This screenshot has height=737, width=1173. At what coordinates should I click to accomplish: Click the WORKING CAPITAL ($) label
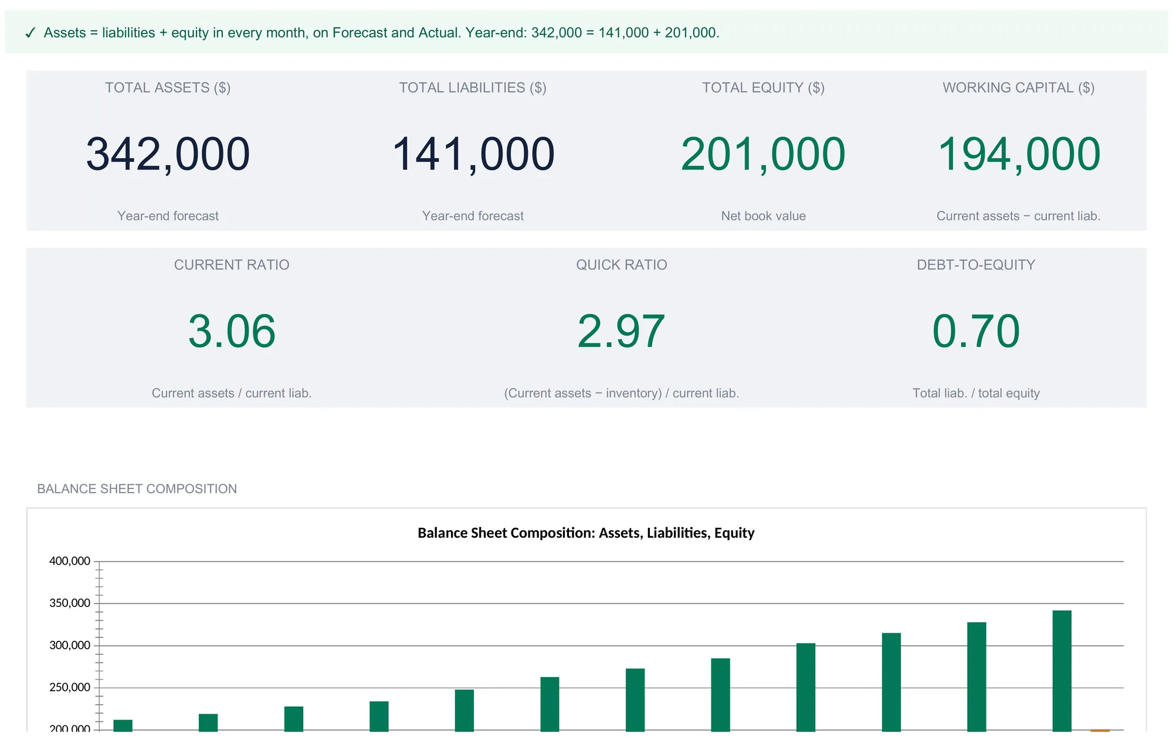click(x=1019, y=88)
